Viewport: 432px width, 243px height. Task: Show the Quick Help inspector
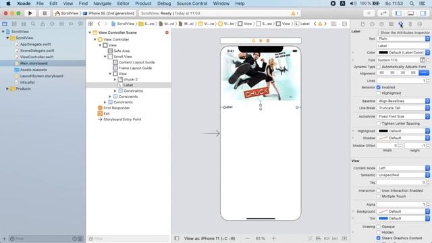pos(381,24)
